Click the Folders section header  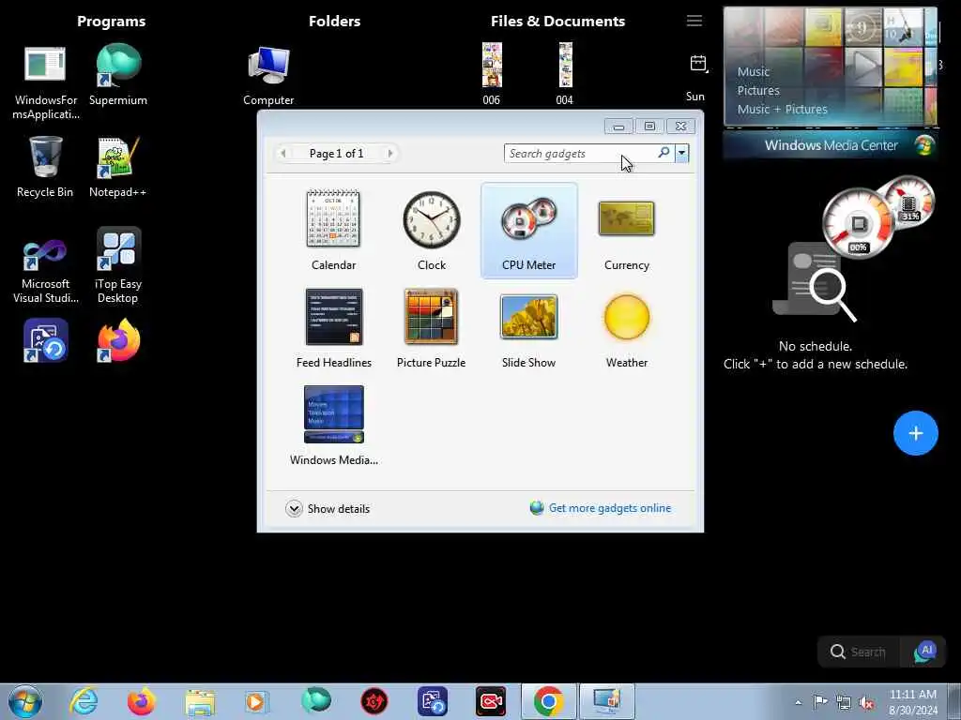335,22
